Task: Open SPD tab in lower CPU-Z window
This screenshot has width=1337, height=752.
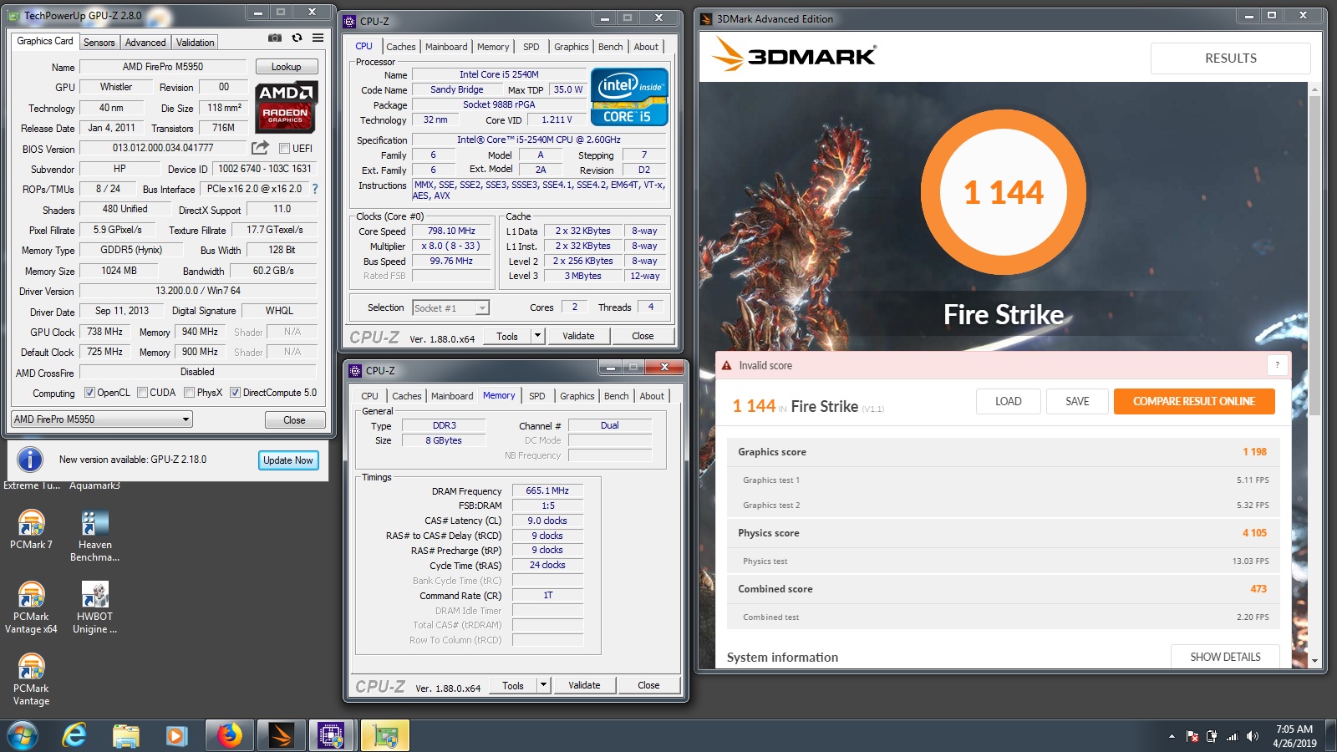Action: pos(537,396)
